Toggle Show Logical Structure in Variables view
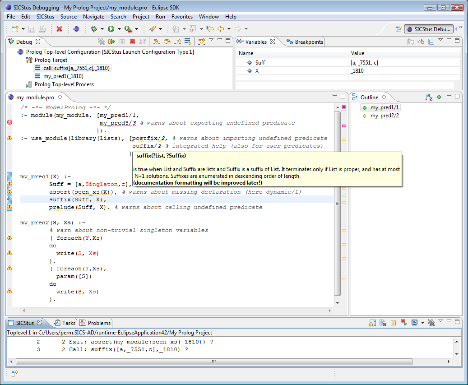The width and height of the screenshot is (468, 385). point(421,42)
